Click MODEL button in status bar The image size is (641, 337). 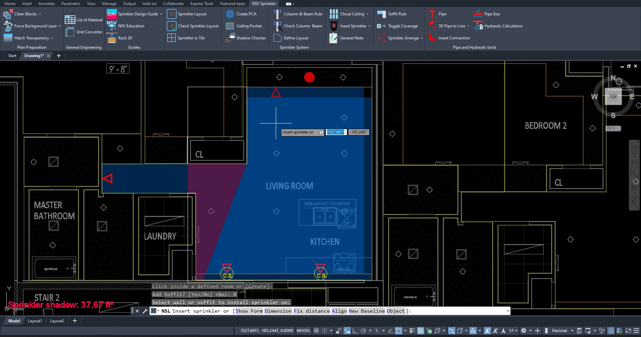coord(303,331)
